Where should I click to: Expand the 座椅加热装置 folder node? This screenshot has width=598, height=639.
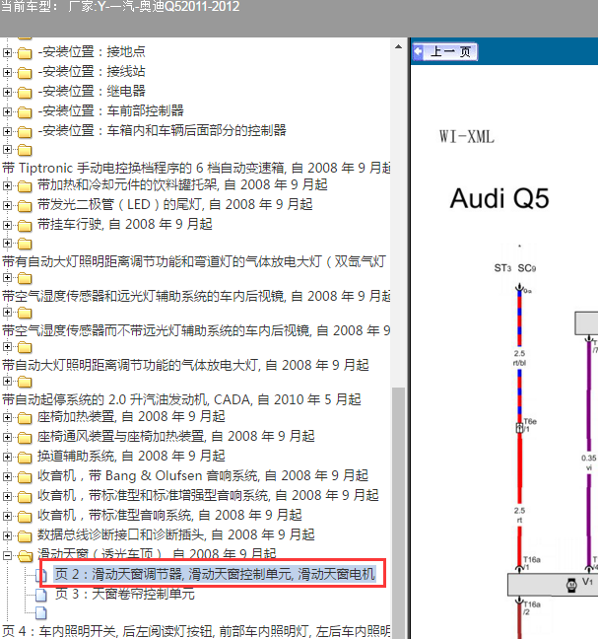coord(7,417)
